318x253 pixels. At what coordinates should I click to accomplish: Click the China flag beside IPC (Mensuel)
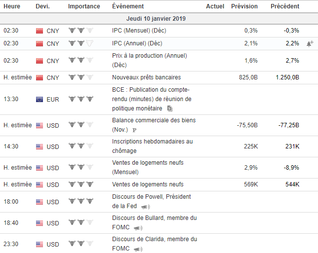click(40, 31)
